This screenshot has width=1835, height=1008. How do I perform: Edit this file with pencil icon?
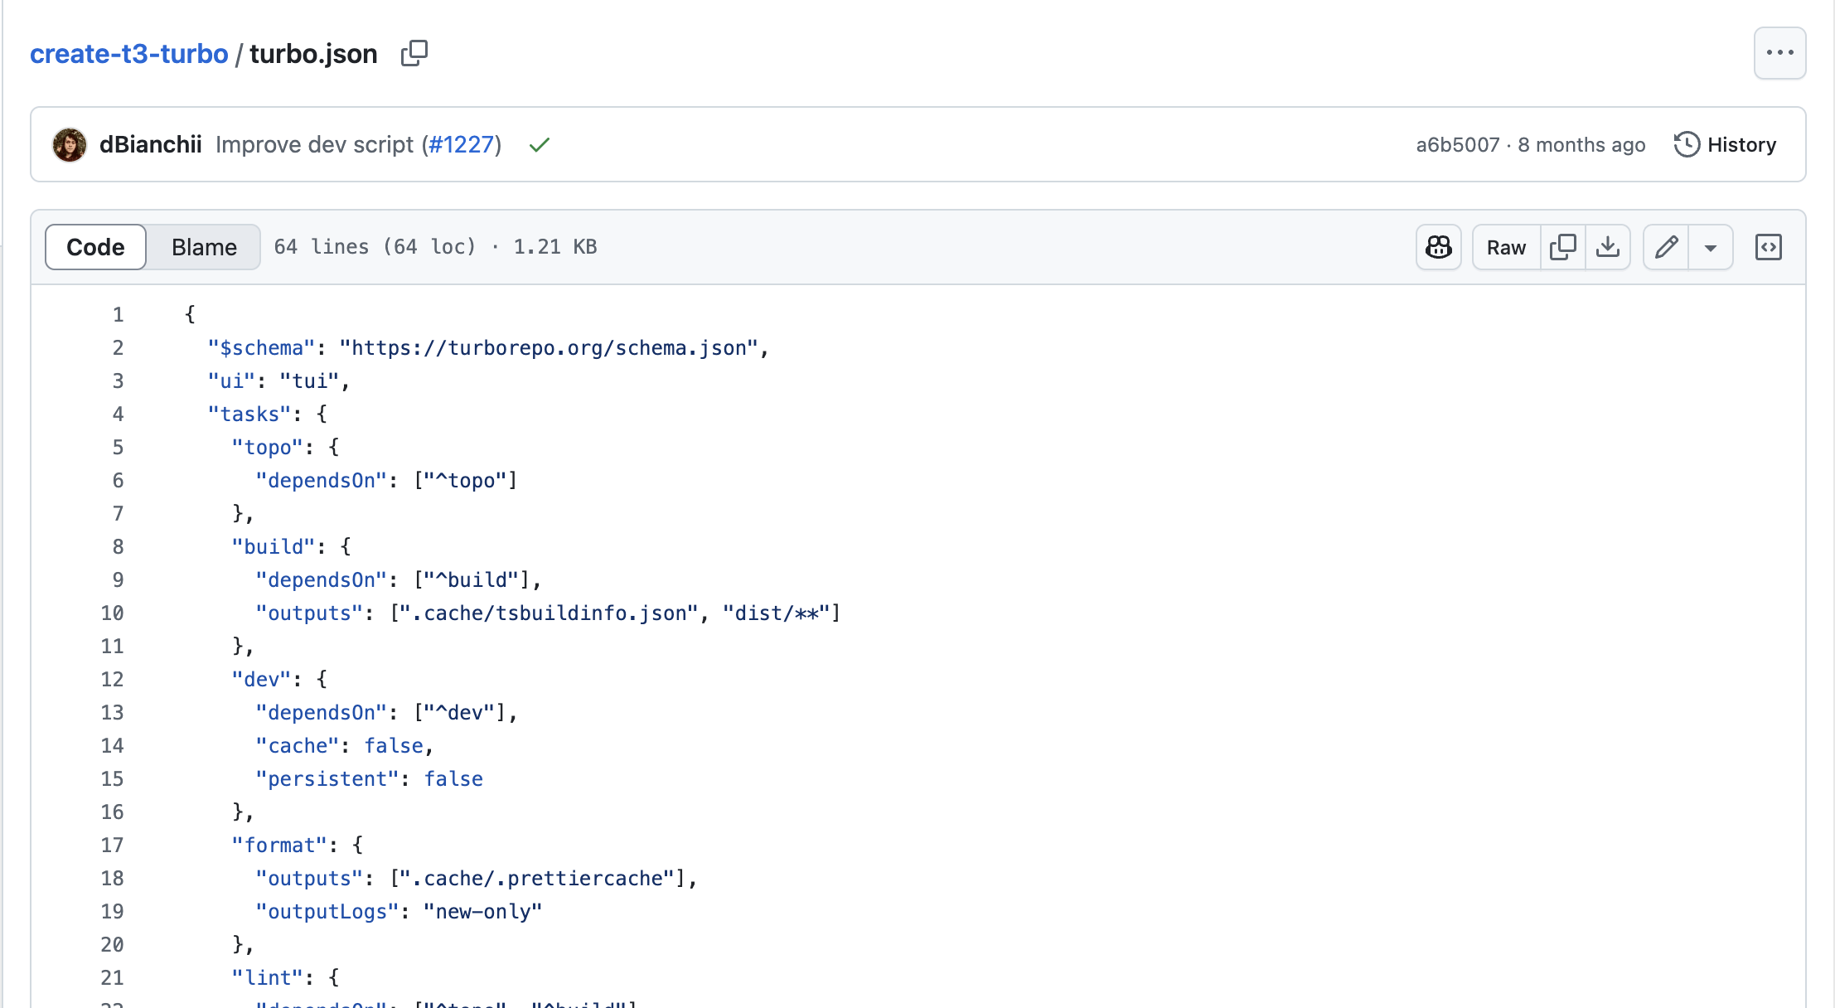(1666, 247)
